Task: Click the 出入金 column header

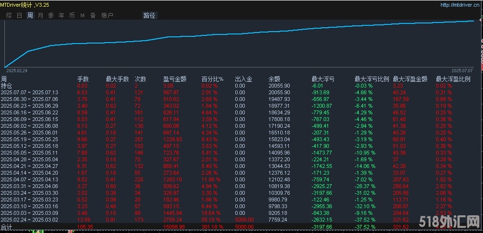Action: point(243,79)
